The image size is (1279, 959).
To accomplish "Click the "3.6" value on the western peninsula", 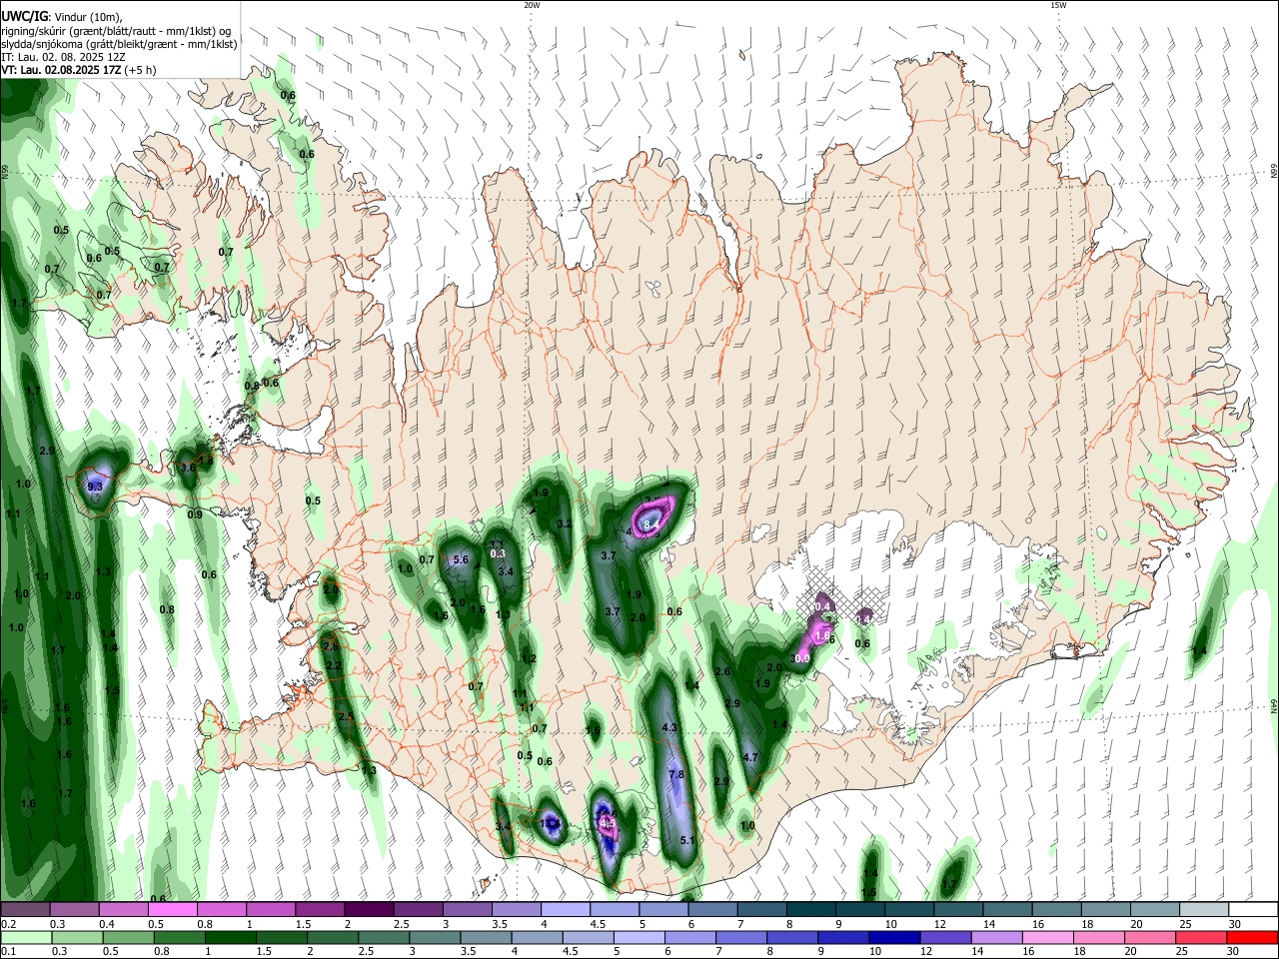I will (187, 468).
